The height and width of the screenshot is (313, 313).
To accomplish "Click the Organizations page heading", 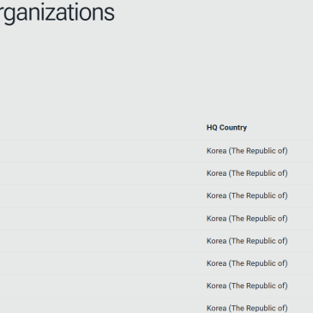I will click(57, 13).
